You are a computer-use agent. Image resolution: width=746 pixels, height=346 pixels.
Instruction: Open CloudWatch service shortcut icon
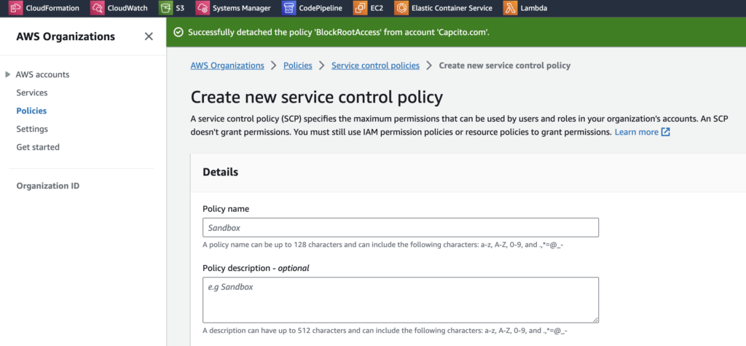click(x=97, y=8)
